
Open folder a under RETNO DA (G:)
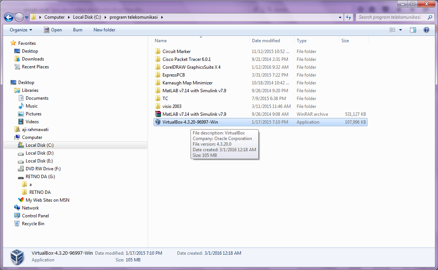(x=31, y=184)
